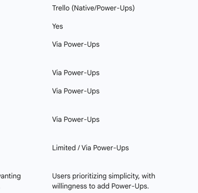The image size is (198, 193).
Task: Click "(Native/Power-Ups)" in the header text
Action: (103, 8)
